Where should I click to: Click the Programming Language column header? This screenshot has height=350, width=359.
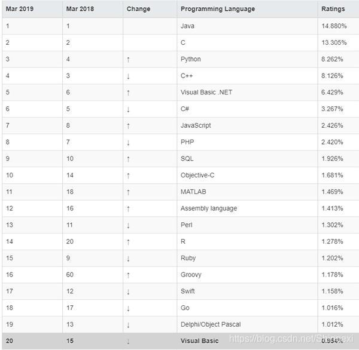(218, 9)
